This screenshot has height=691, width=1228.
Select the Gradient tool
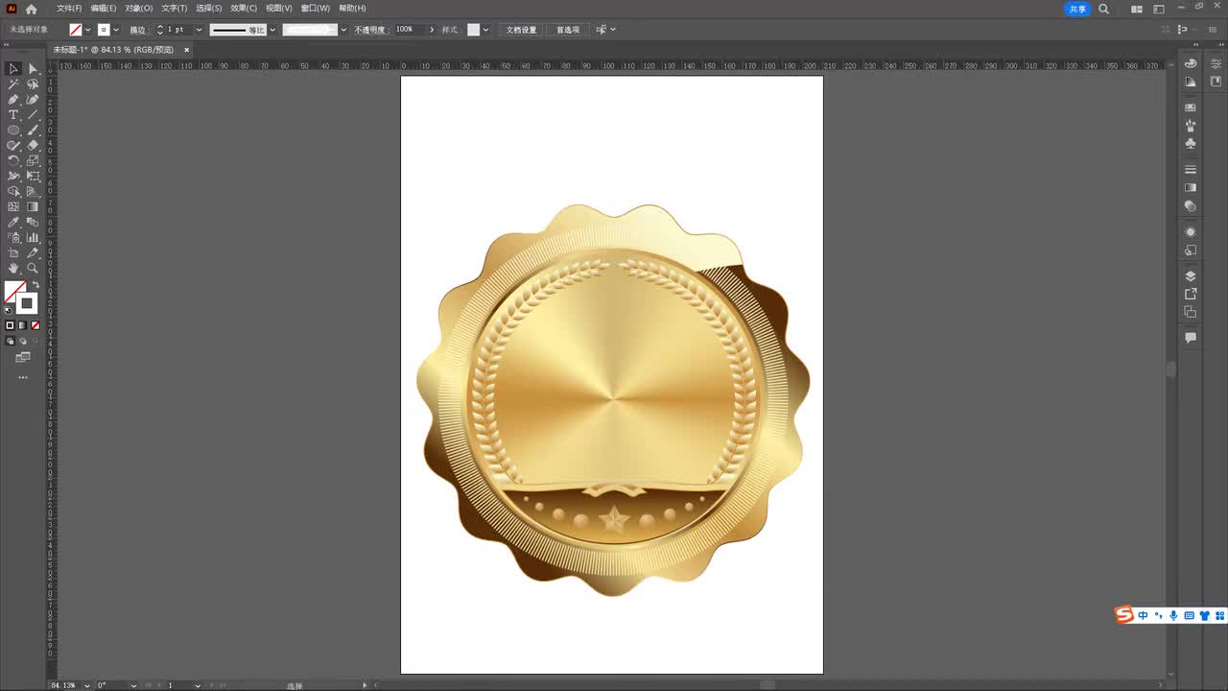click(33, 207)
